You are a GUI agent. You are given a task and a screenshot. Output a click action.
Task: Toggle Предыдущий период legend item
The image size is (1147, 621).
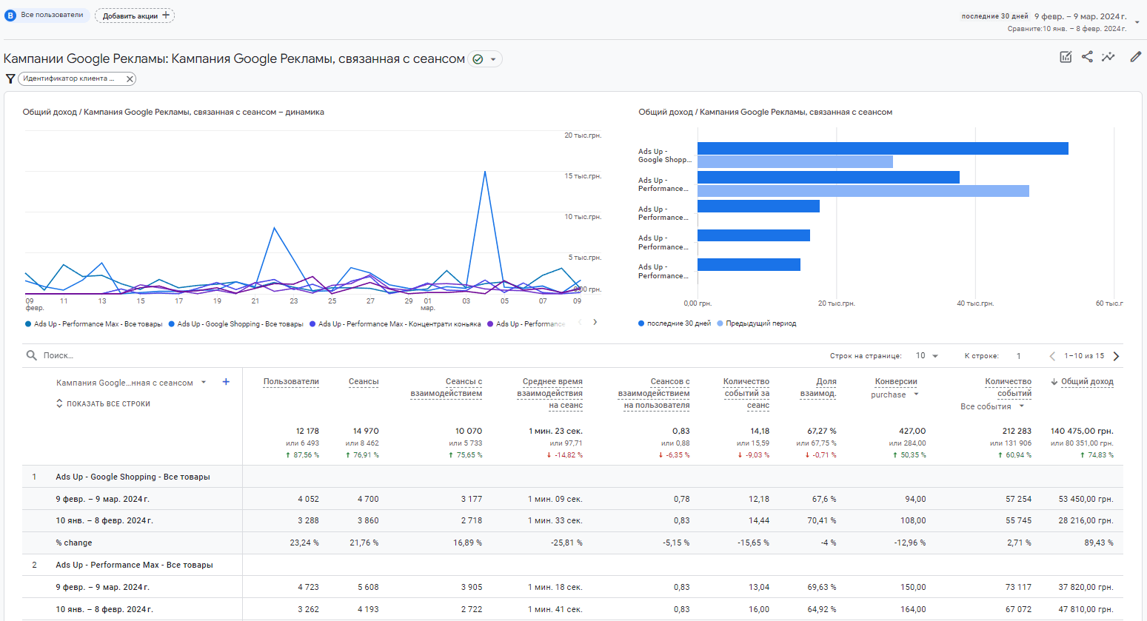click(757, 323)
